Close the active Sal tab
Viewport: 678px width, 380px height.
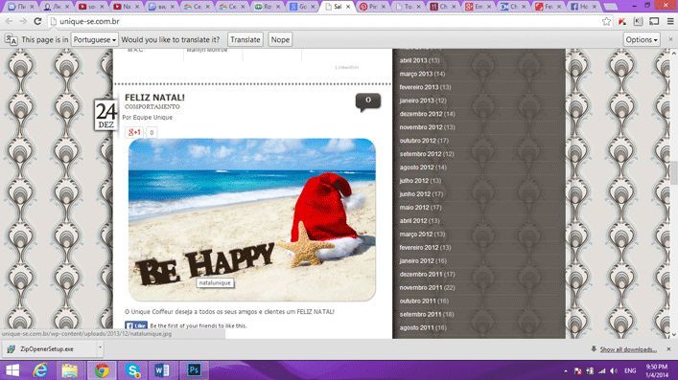pos(348,7)
